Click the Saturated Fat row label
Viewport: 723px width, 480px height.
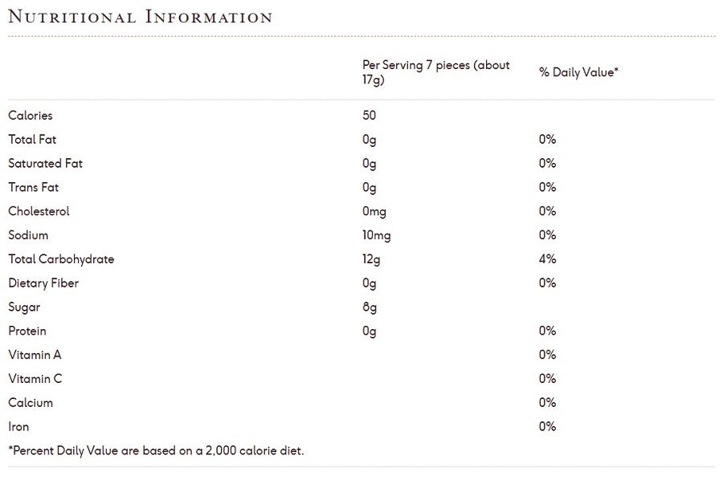coord(45,164)
